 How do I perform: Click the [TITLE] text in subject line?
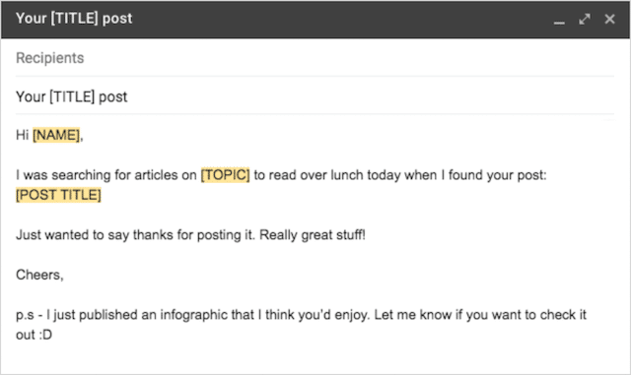[x=72, y=96]
